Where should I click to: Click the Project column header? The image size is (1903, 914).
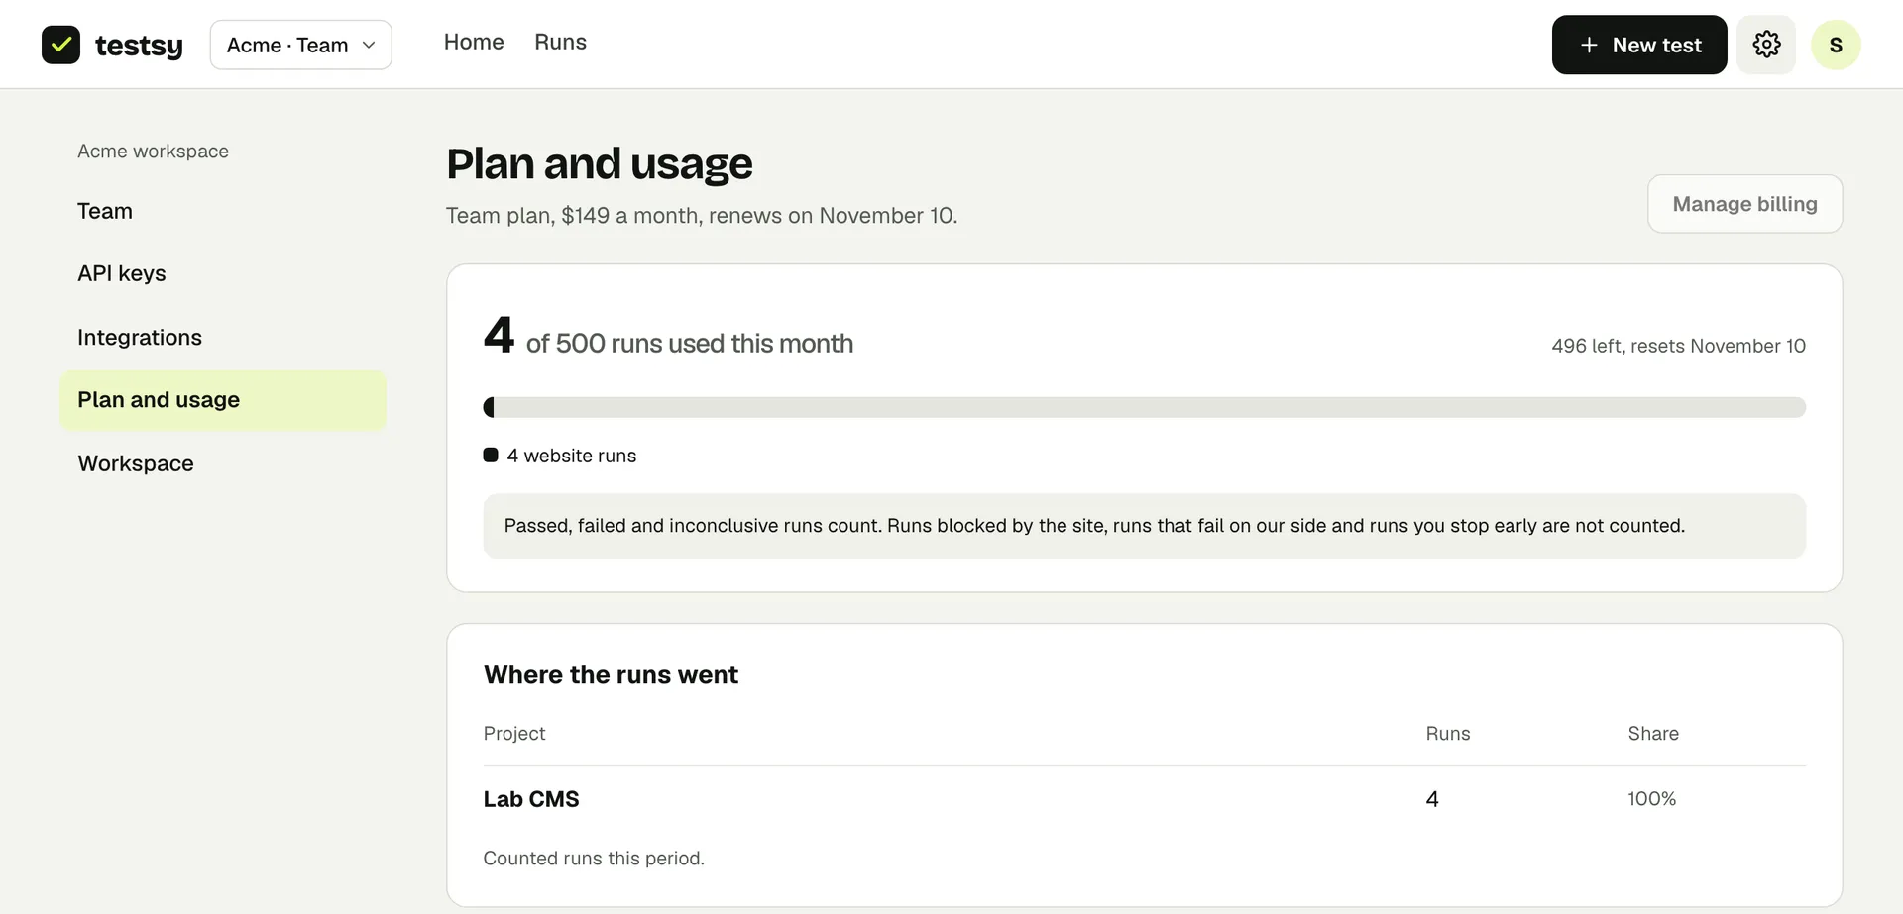[x=514, y=734]
